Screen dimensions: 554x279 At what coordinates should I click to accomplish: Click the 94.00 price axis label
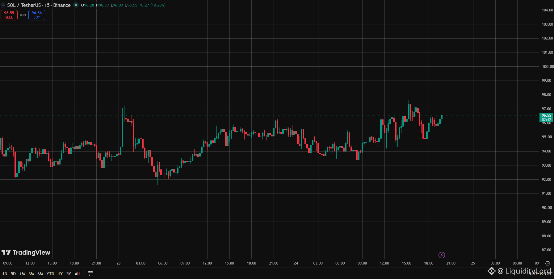pos(546,151)
